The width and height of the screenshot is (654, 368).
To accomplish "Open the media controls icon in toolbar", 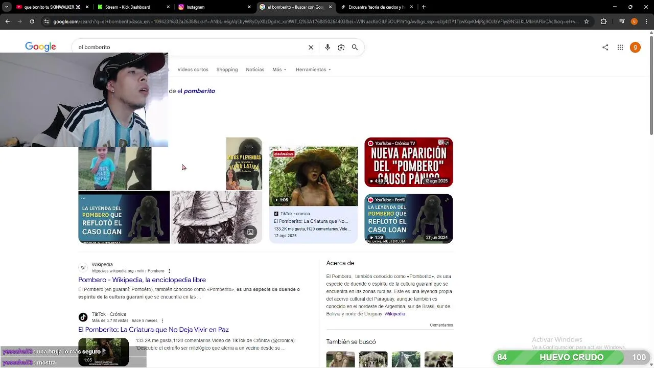I will pos(622,21).
